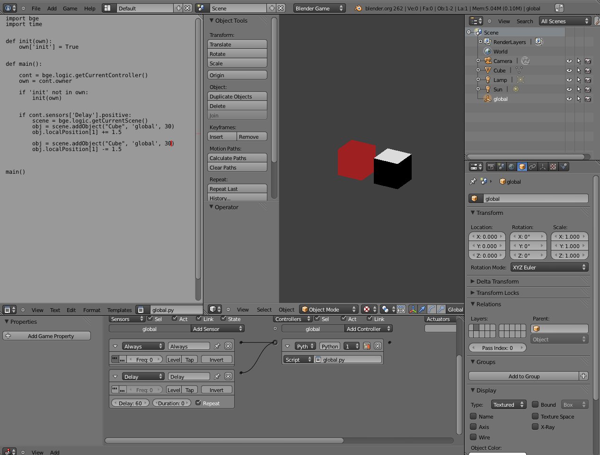The height and width of the screenshot is (455, 600).
Task: Toggle global object renderability camera icon
Action: (588, 99)
